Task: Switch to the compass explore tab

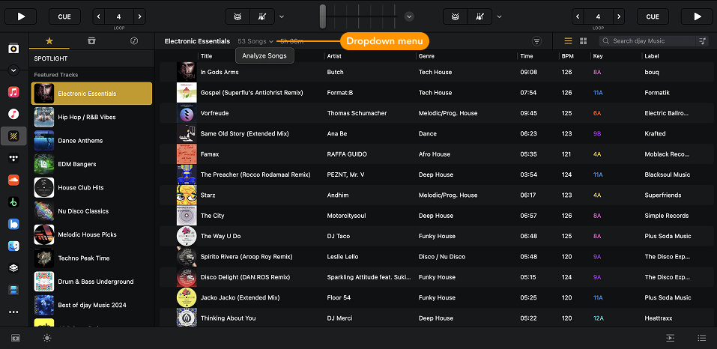Action: point(133,40)
